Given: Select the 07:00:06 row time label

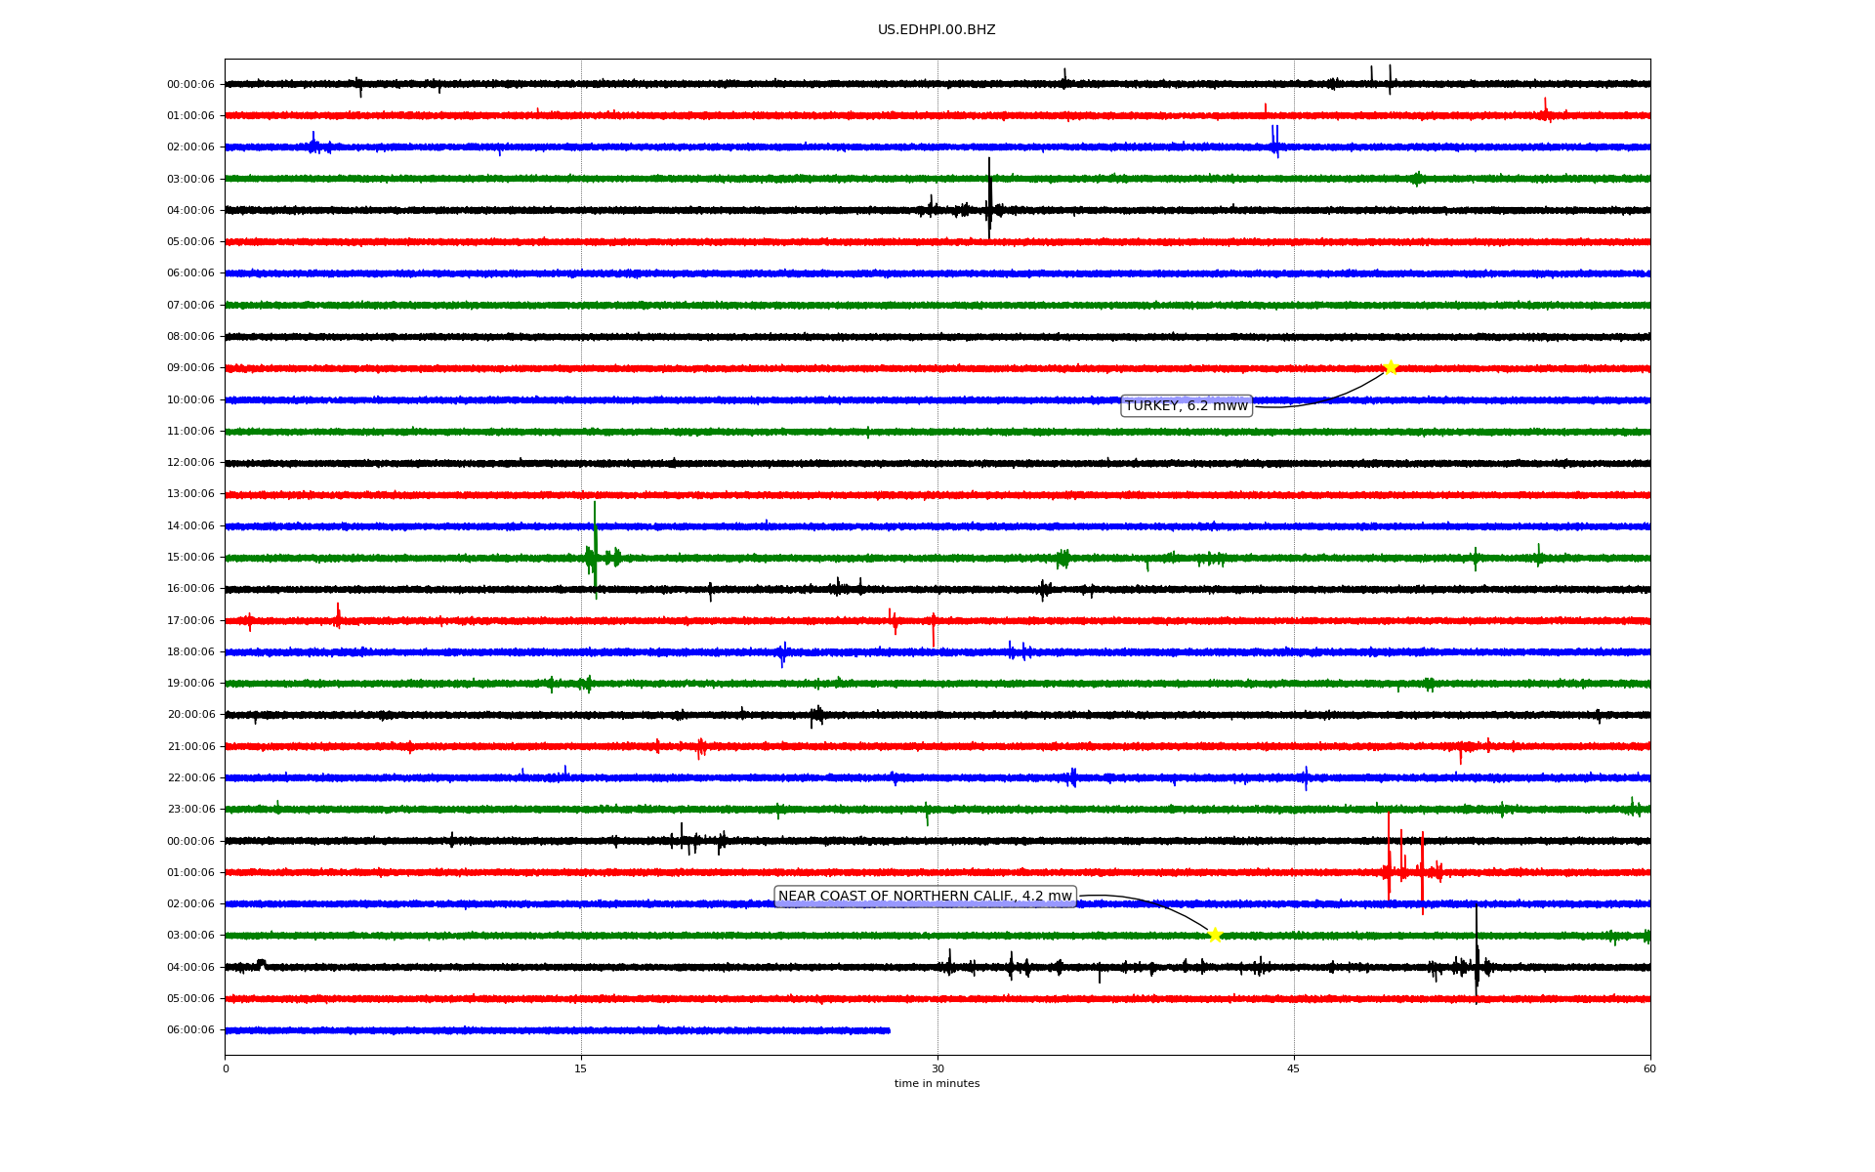Looking at the screenshot, I should coord(190,306).
